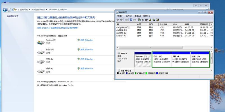The height and width of the screenshot is (112, 225).
Task: Select System (C:) 40.00 GB partition block
Action: click(x=143, y=59)
